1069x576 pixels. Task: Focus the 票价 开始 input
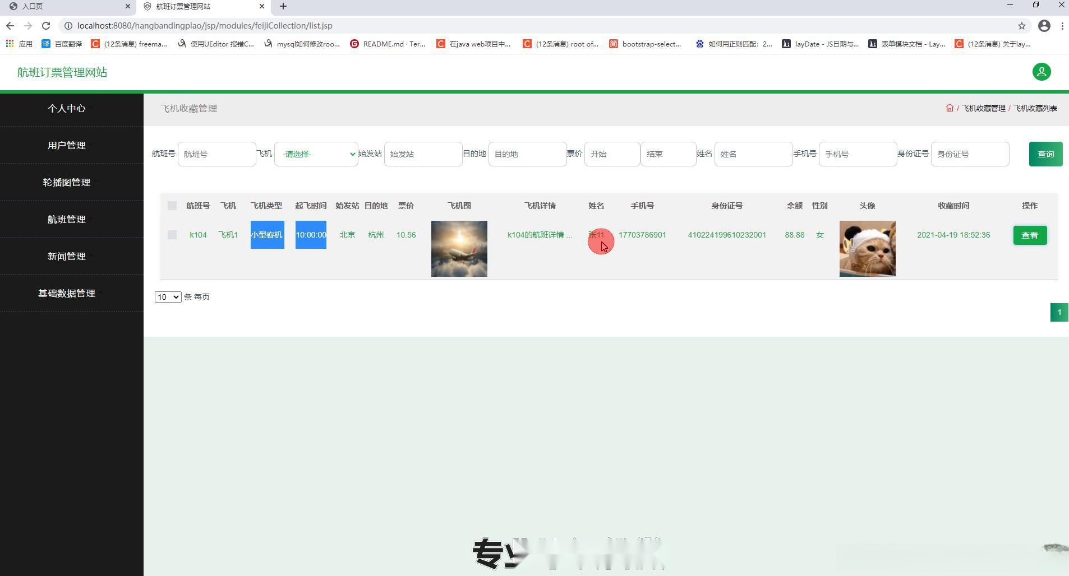point(612,154)
